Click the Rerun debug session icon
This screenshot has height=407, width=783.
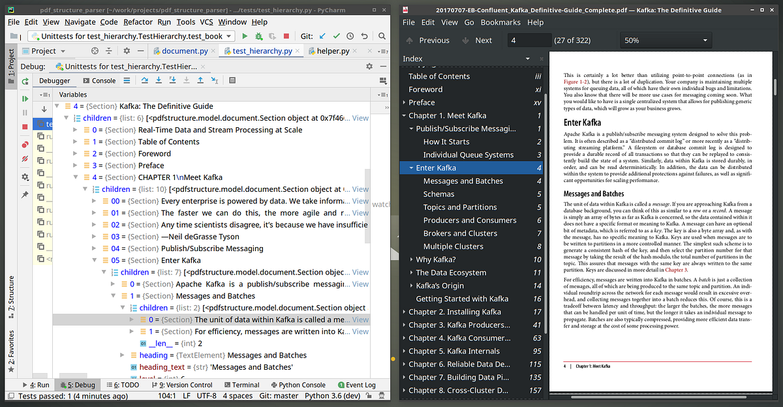click(25, 82)
